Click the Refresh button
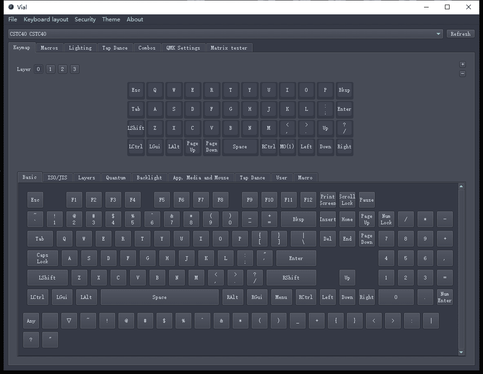This screenshot has height=374, width=483. 460,33
